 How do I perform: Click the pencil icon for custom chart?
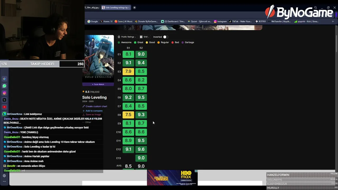[83, 106]
